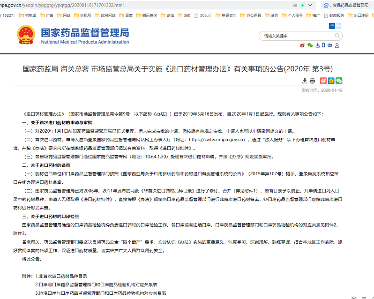This screenshot has width=374, height=299.
Task: Open the 推广 bookmark folder
Action: coord(313,15)
